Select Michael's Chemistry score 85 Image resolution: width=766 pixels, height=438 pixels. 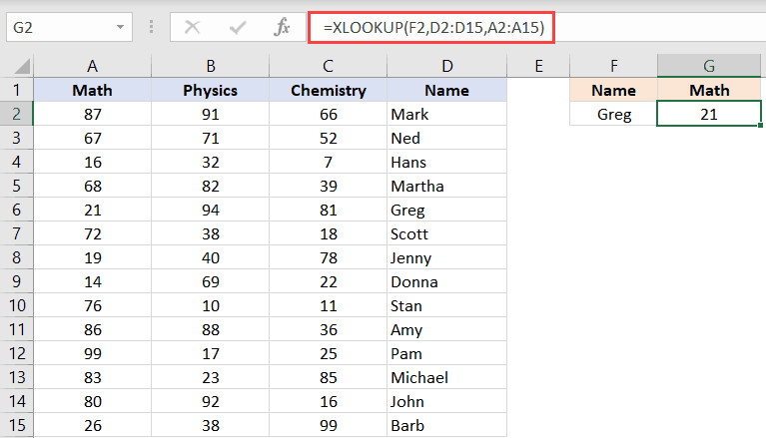pos(328,377)
